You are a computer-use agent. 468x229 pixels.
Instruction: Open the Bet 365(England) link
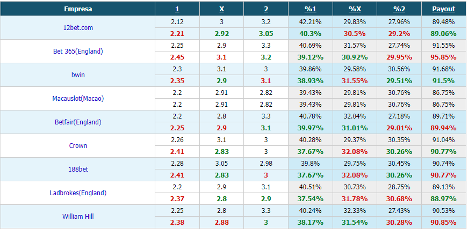(78, 51)
